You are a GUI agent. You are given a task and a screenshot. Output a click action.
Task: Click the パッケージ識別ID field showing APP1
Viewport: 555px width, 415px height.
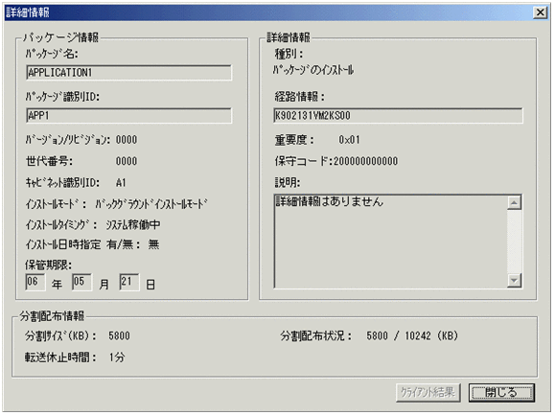click(128, 116)
